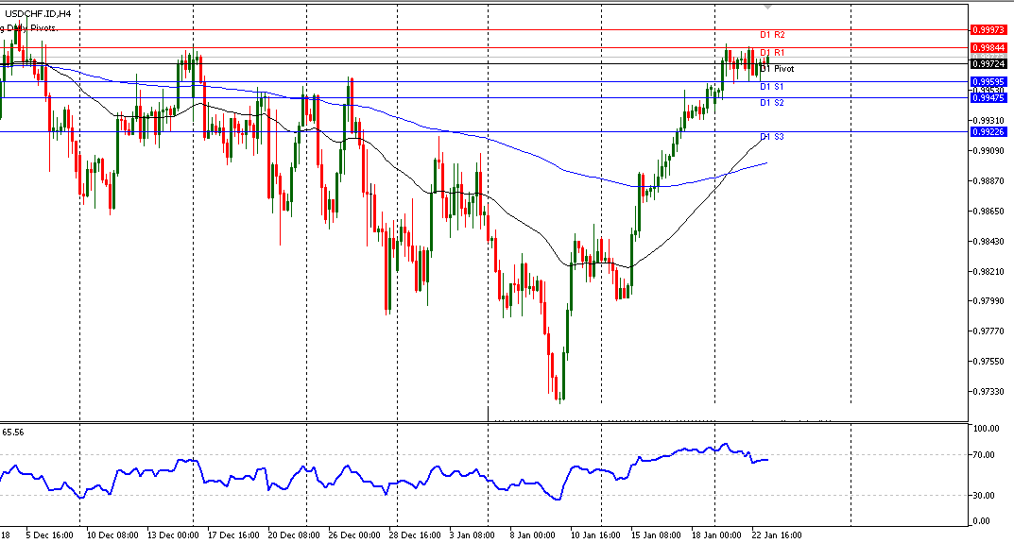
Task: Click the 10 Dec 08:00 time label
Action: 112,535
